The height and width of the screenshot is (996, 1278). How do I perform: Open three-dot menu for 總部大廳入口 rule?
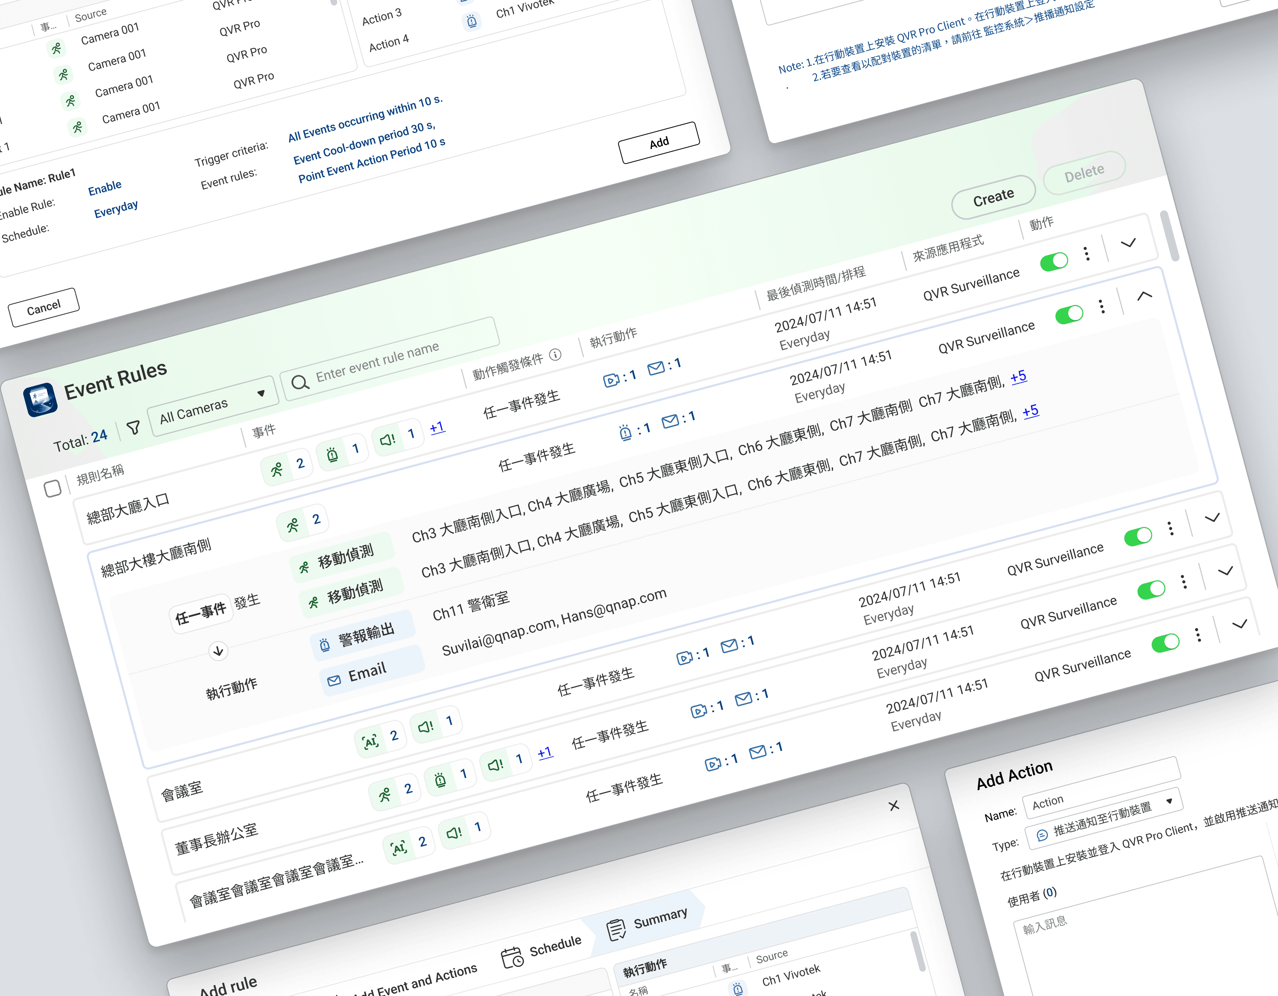click(1086, 253)
